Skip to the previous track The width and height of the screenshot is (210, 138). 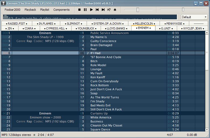[x=97, y=10]
